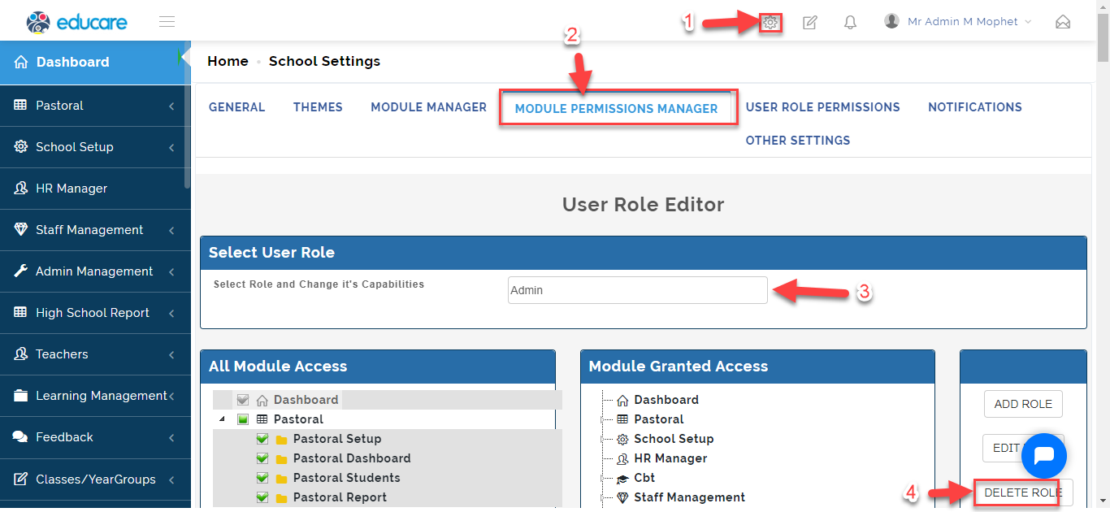The height and width of the screenshot is (512, 1110).
Task: Click the Pastoral Report folder icon
Action: 281,498
